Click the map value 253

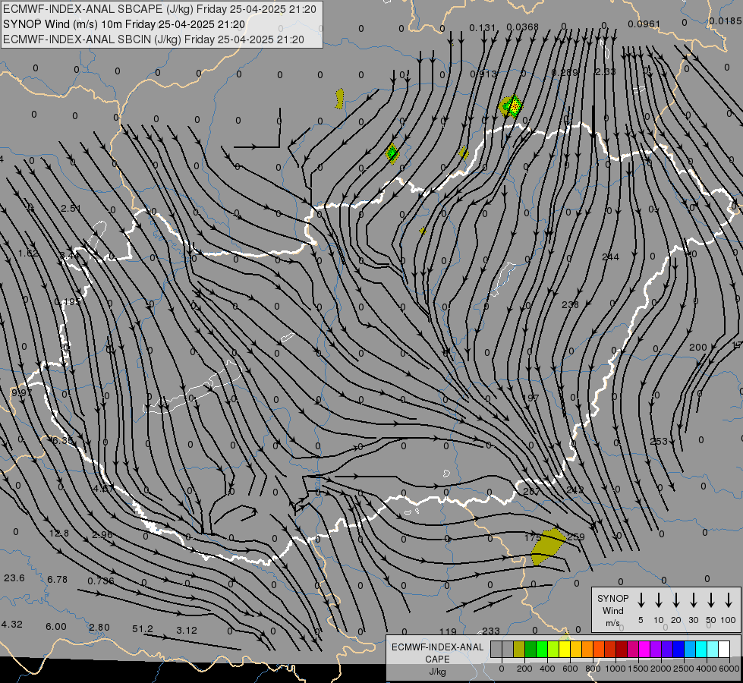click(x=659, y=441)
